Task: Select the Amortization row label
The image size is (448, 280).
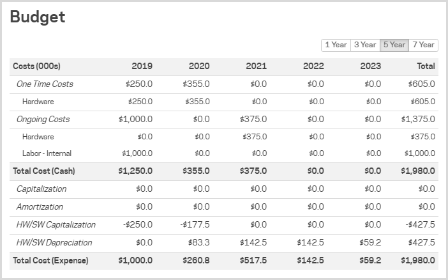Action: [40, 206]
